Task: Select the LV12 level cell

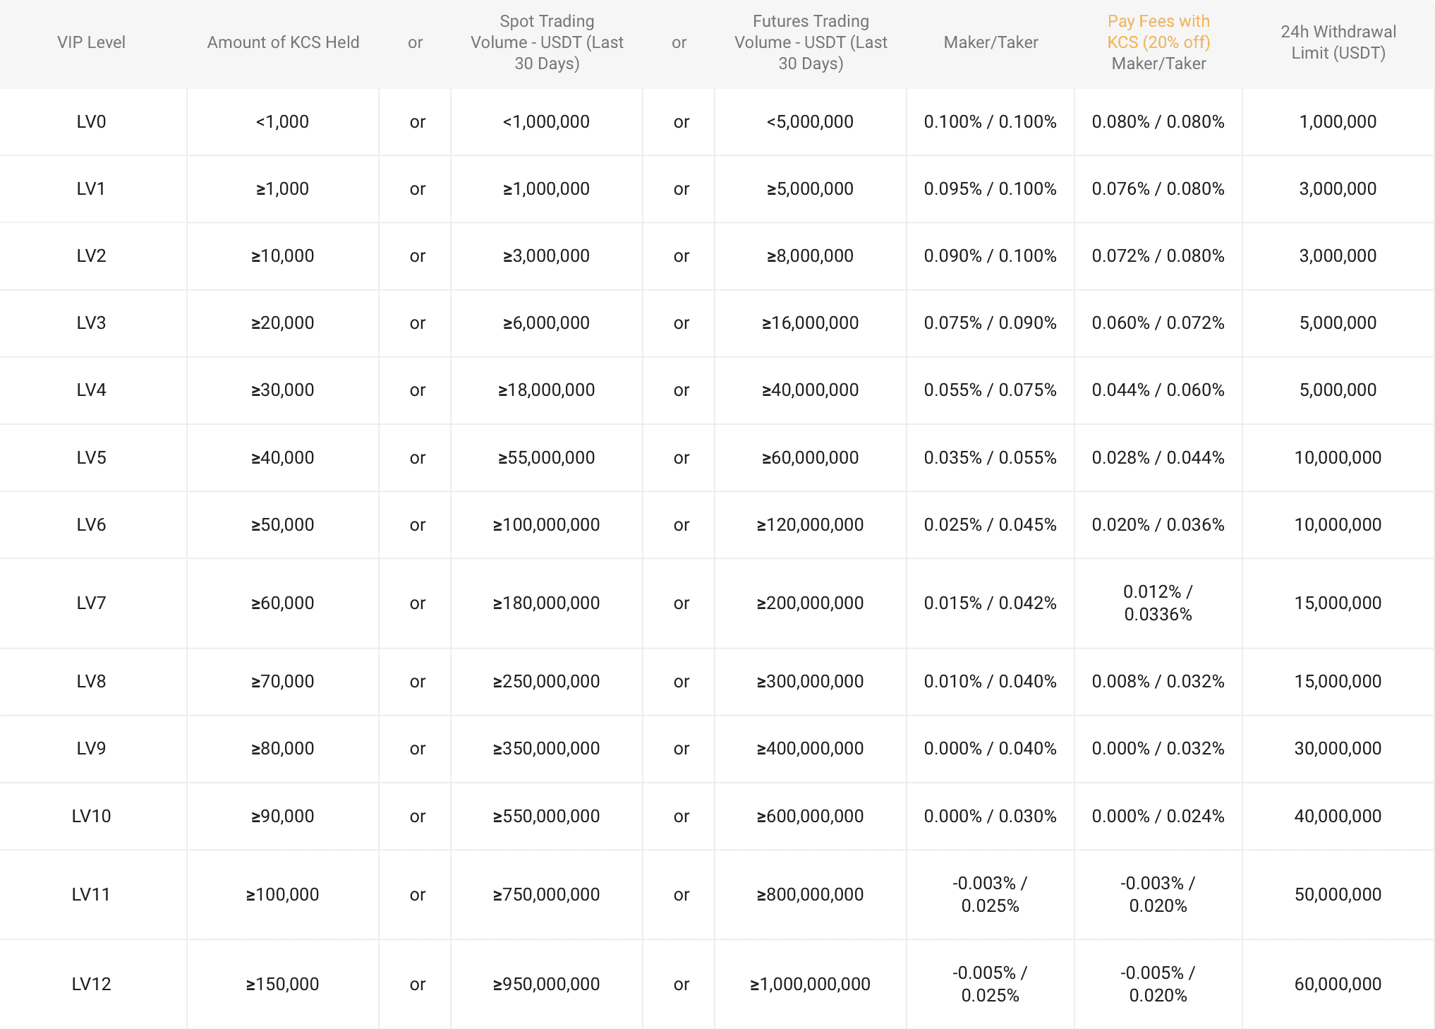Action: point(91,984)
